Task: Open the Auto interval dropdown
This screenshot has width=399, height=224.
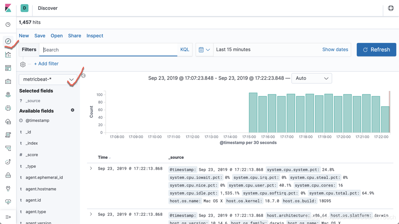Action: (312, 78)
